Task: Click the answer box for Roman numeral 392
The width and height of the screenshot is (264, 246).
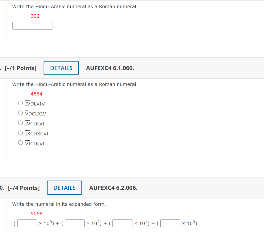Action: (32, 26)
